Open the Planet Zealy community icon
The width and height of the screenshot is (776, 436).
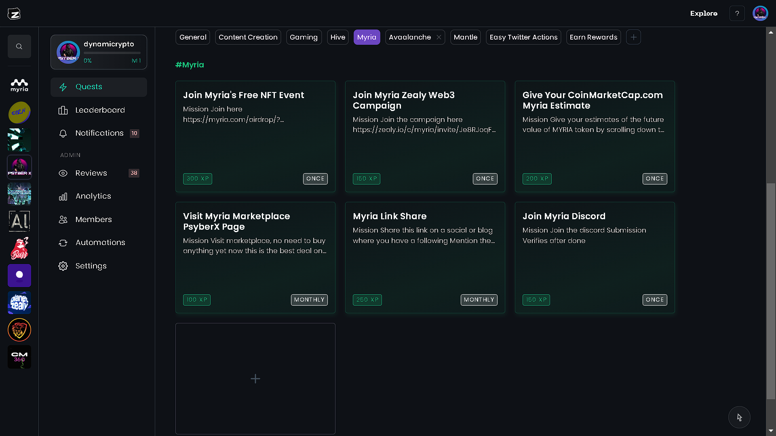(x=19, y=303)
